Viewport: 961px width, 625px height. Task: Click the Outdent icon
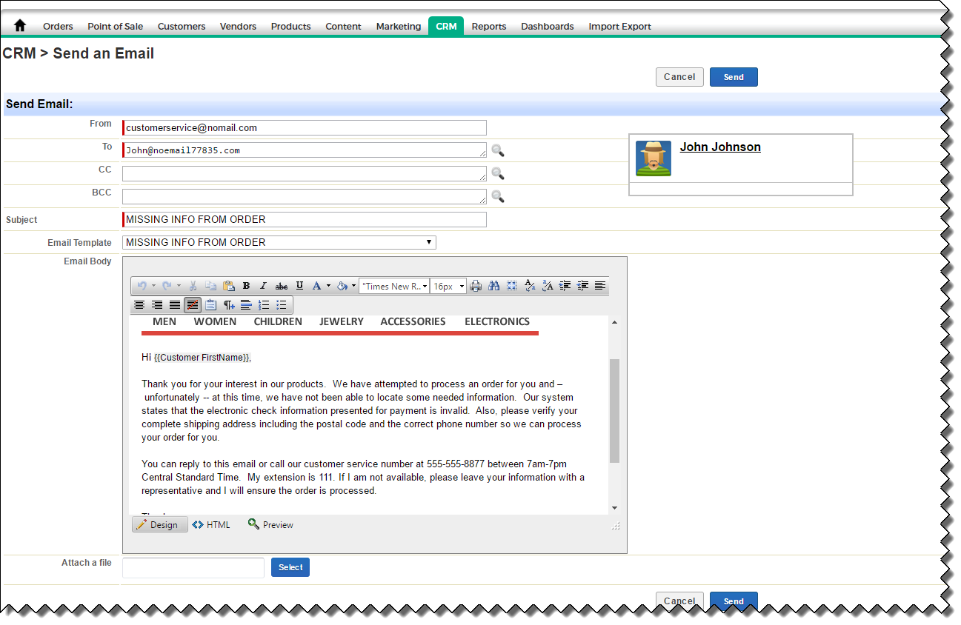point(582,286)
